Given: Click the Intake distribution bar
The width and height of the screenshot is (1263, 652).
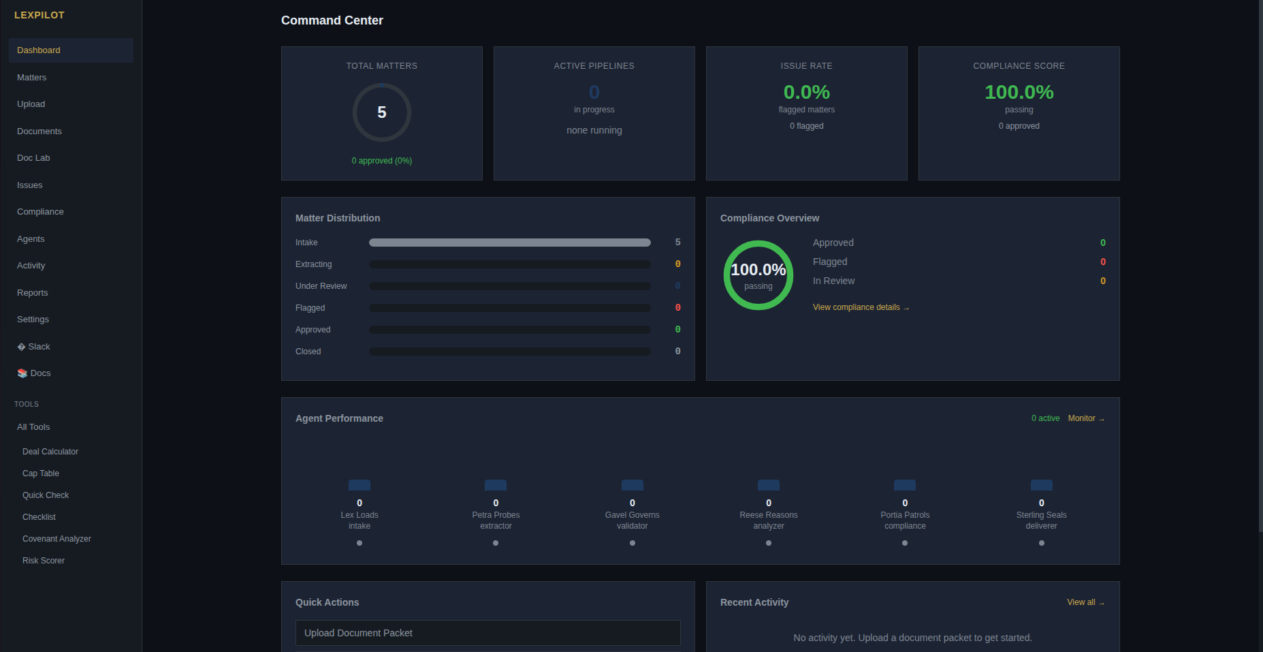Looking at the screenshot, I should pyautogui.click(x=510, y=243).
